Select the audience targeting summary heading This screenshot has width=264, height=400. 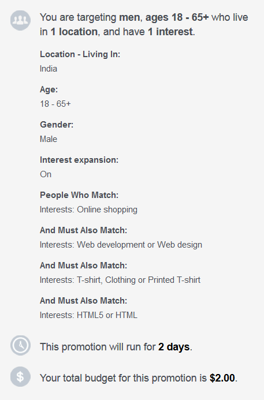[x=144, y=24]
